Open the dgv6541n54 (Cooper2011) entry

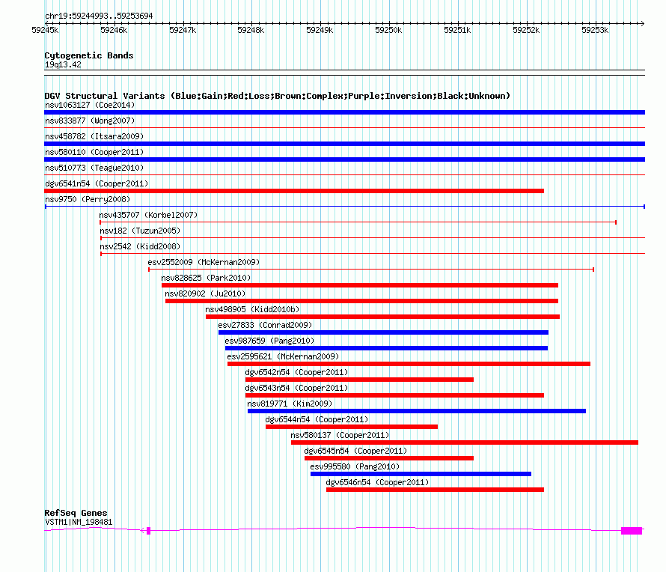(x=97, y=183)
